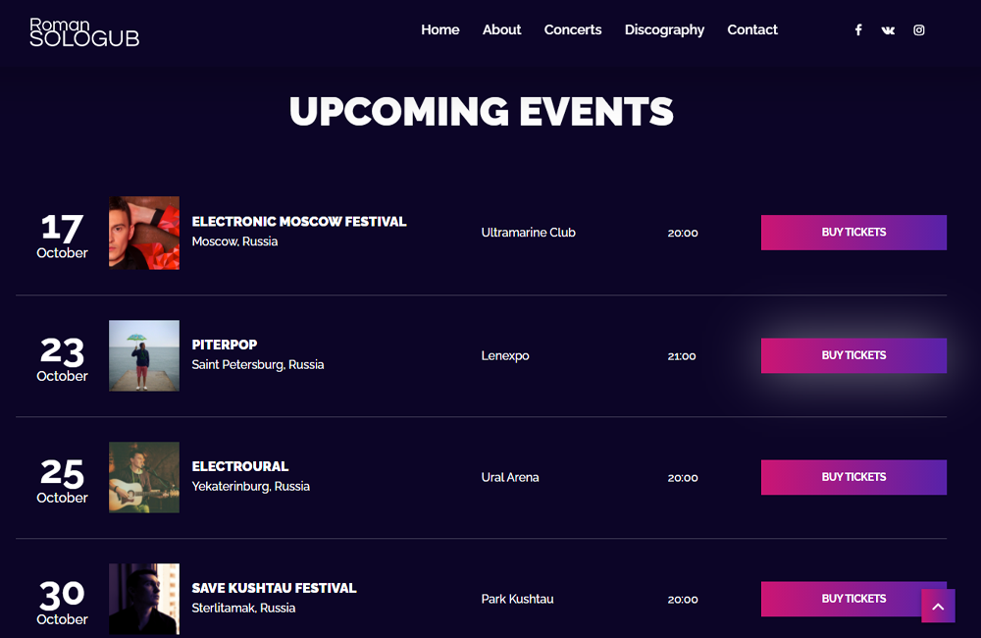Click the Roman Sologub logo
The image size is (981, 638).
point(84,32)
